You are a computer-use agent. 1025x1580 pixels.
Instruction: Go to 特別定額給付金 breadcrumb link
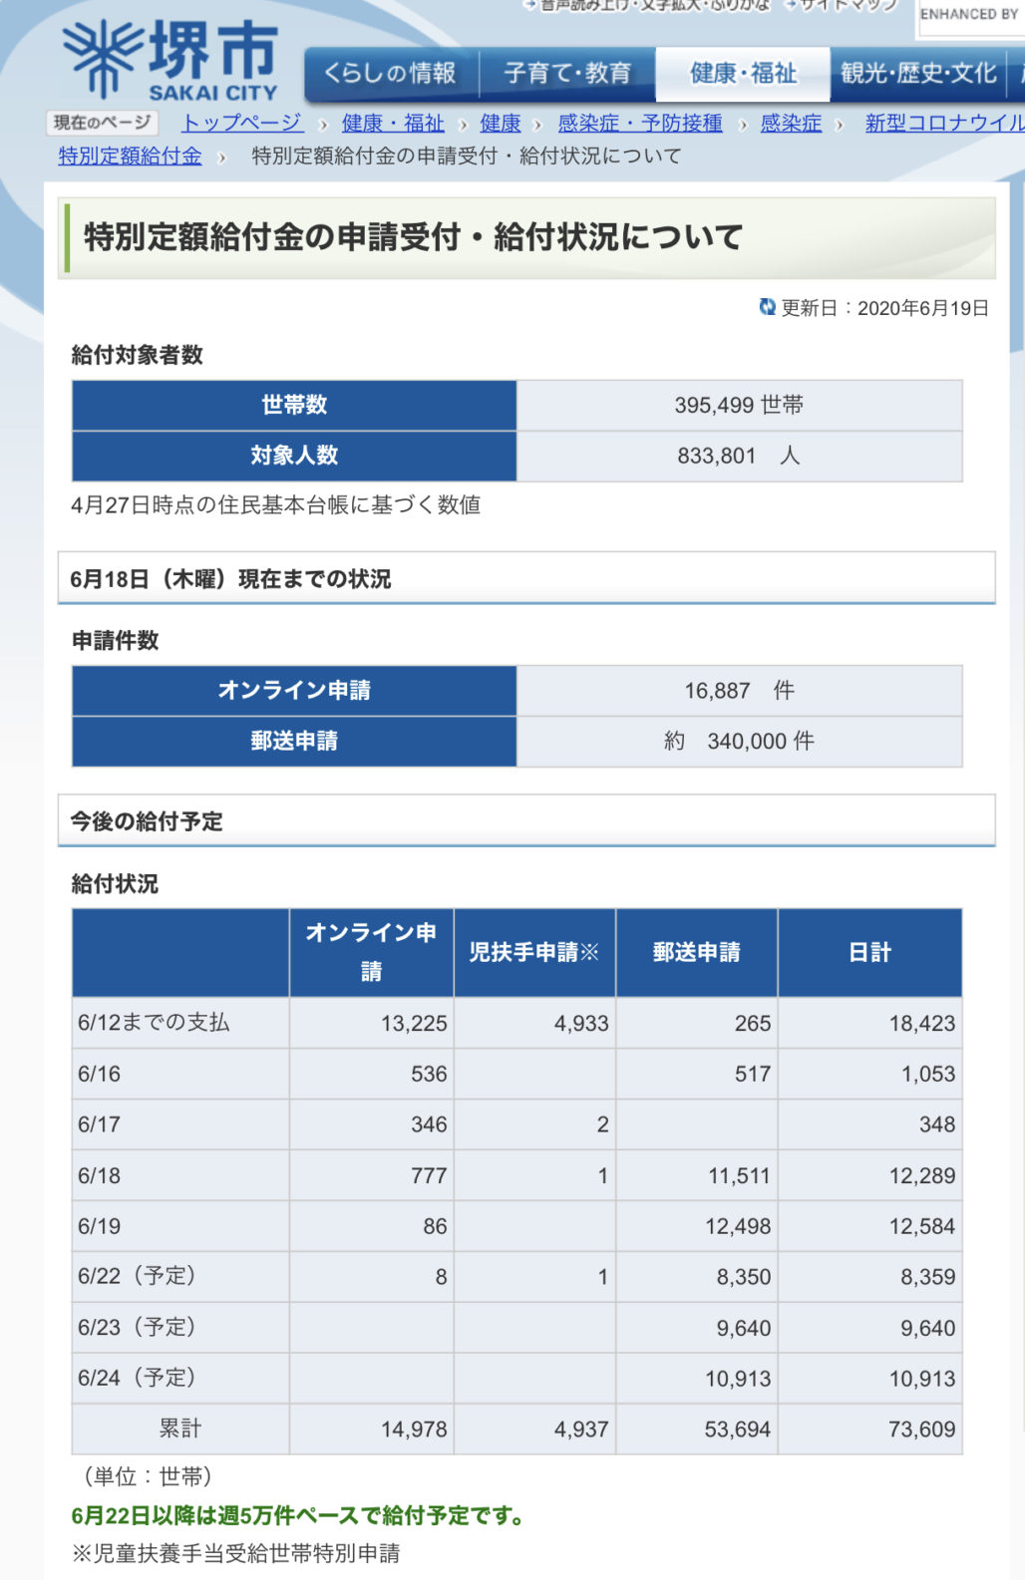point(130,156)
